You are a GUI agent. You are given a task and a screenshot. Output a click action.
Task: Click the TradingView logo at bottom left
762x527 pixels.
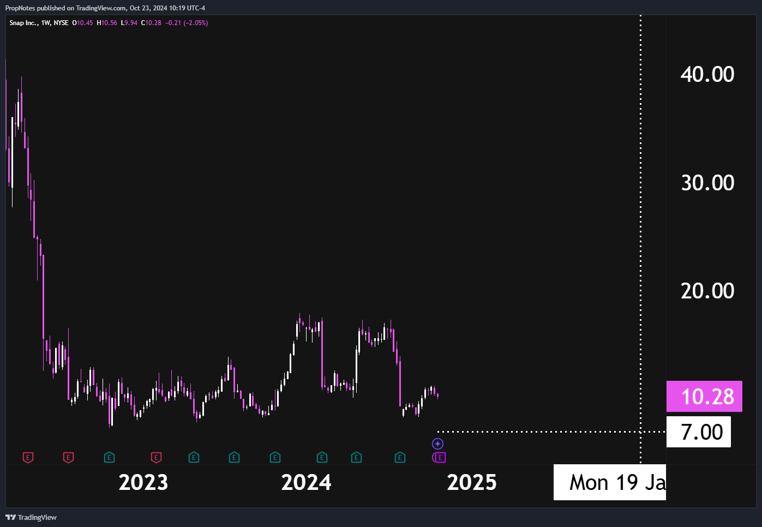coord(31,517)
